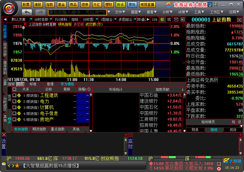Check the box for 电子信息 row
The image size is (244, 172).
pos(14,113)
